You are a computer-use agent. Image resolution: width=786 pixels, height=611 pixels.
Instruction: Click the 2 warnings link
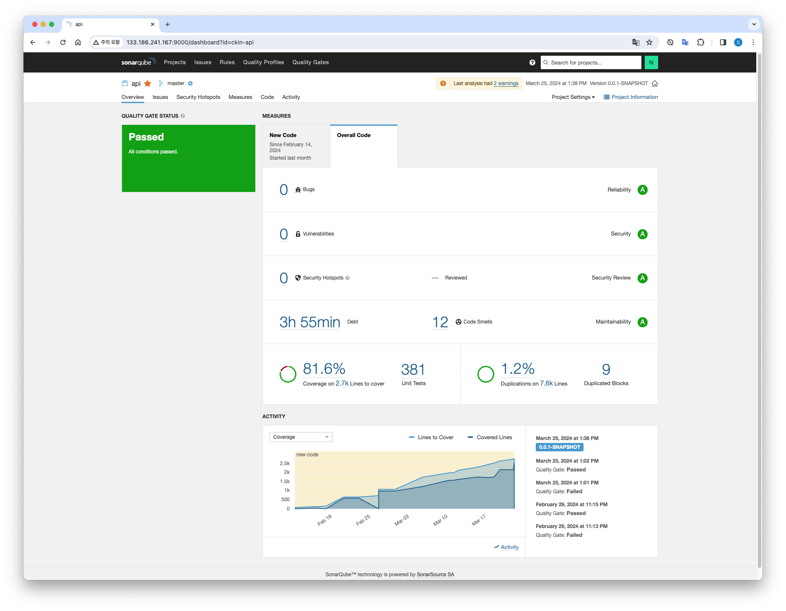(x=506, y=83)
